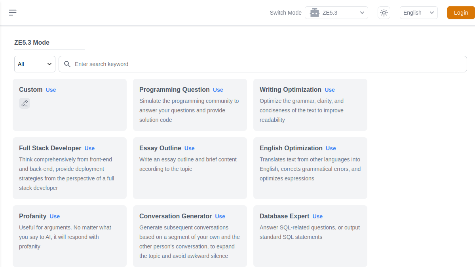Click the Programming Question card title
This screenshot has width=475, height=267.
point(175,90)
